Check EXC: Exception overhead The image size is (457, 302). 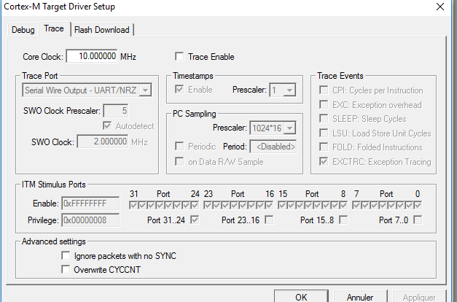click(x=324, y=104)
